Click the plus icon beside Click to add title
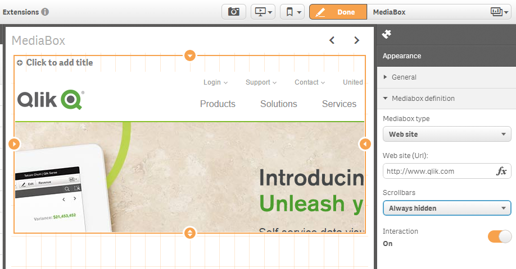This screenshot has height=269, width=516. 20,63
